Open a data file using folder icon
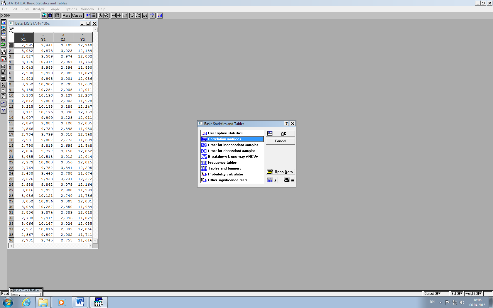Image resolution: width=493 pixels, height=308 pixels. click(x=4, y=67)
